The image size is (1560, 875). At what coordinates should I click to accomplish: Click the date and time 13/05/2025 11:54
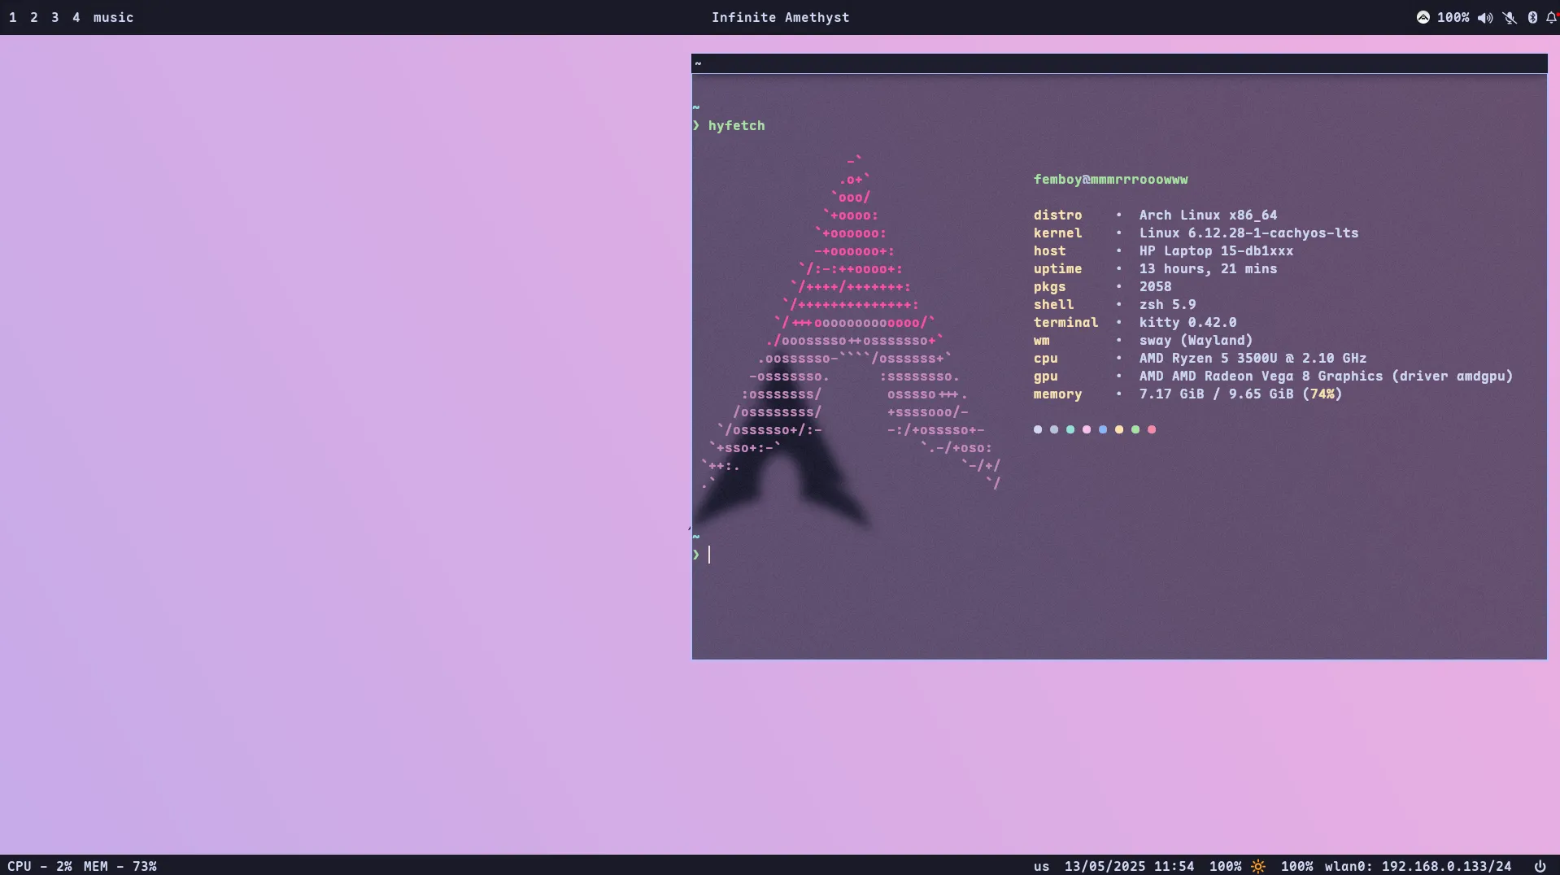pyautogui.click(x=1129, y=866)
